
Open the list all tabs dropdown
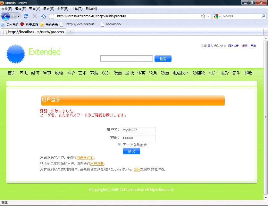pyautogui.click(x=266, y=32)
